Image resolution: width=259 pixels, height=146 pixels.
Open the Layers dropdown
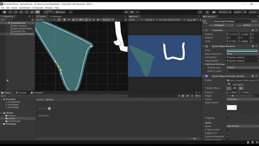pyautogui.click(x=240, y=12)
